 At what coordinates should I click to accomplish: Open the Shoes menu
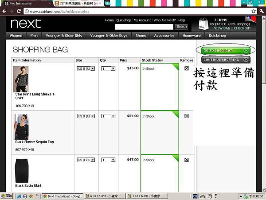pos(141,36)
